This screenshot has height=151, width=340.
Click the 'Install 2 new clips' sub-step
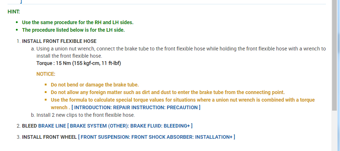pos(86,115)
